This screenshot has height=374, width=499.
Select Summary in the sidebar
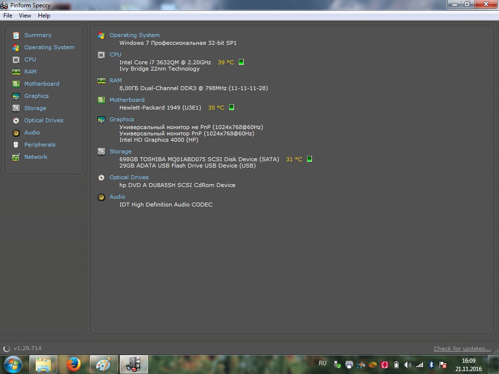point(38,35)
